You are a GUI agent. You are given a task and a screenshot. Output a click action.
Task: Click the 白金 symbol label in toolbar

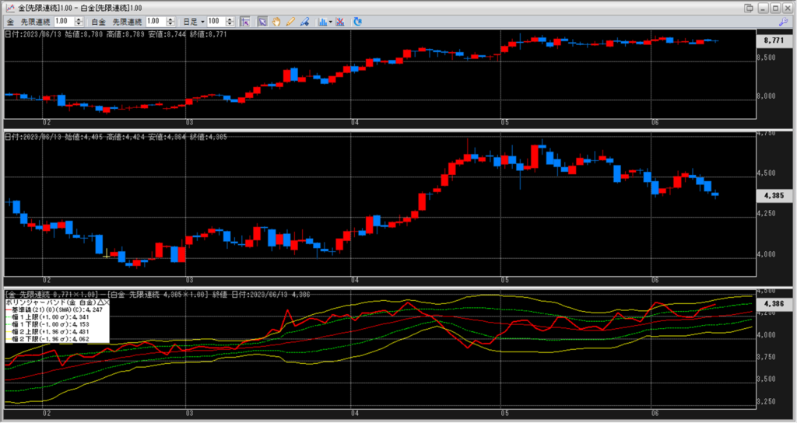pyautogui.click(x=98, y=22)
